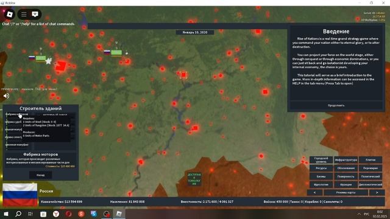Image resolution: width=390 pixels, height=219 pixels.
Task: Select map mode in second row right column
Action: coord(370,168)
